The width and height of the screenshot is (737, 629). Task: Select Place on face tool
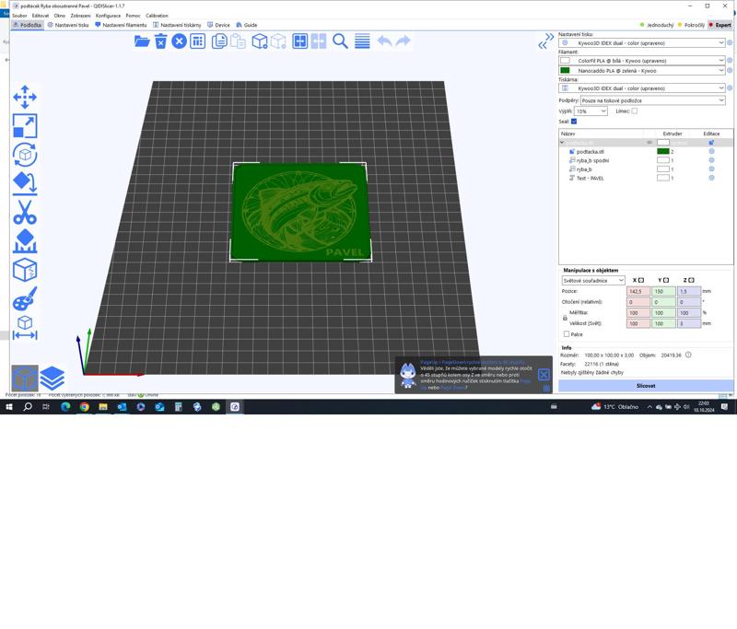point(25,183)
